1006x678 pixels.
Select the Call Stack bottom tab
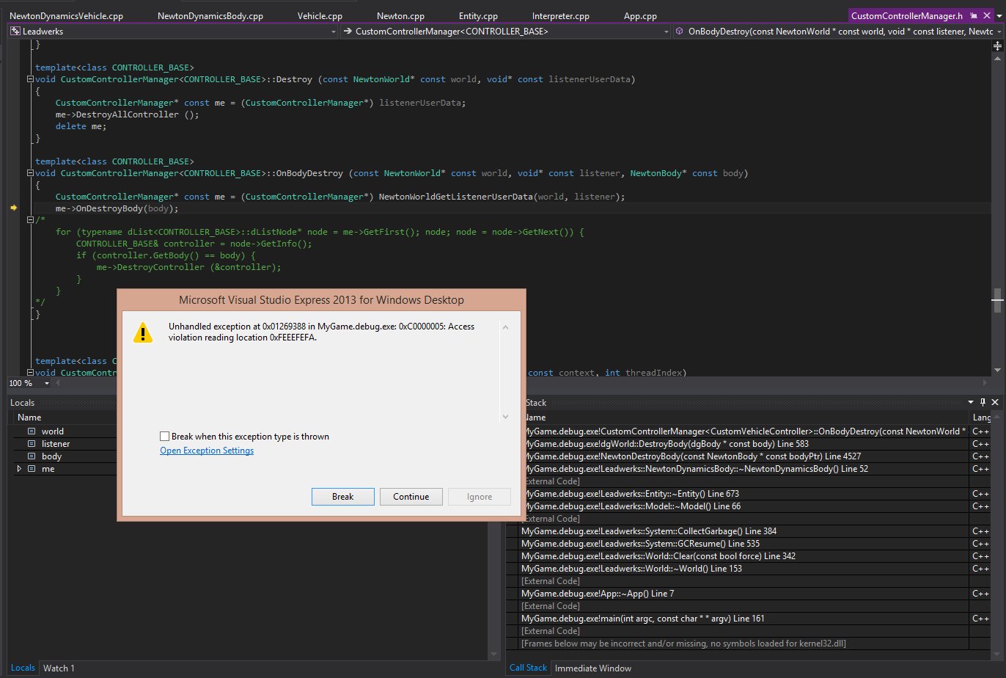coord(528,668)
